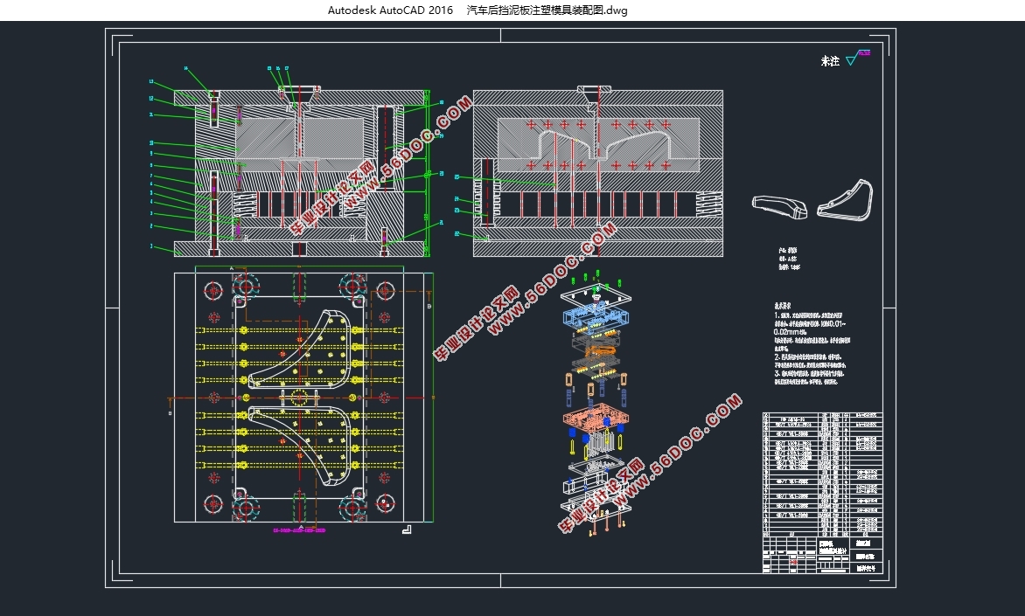Image resolution: width=1025 pixels, height=616 pixels.
Task: Select the parts list table
Action: (822, 474)
